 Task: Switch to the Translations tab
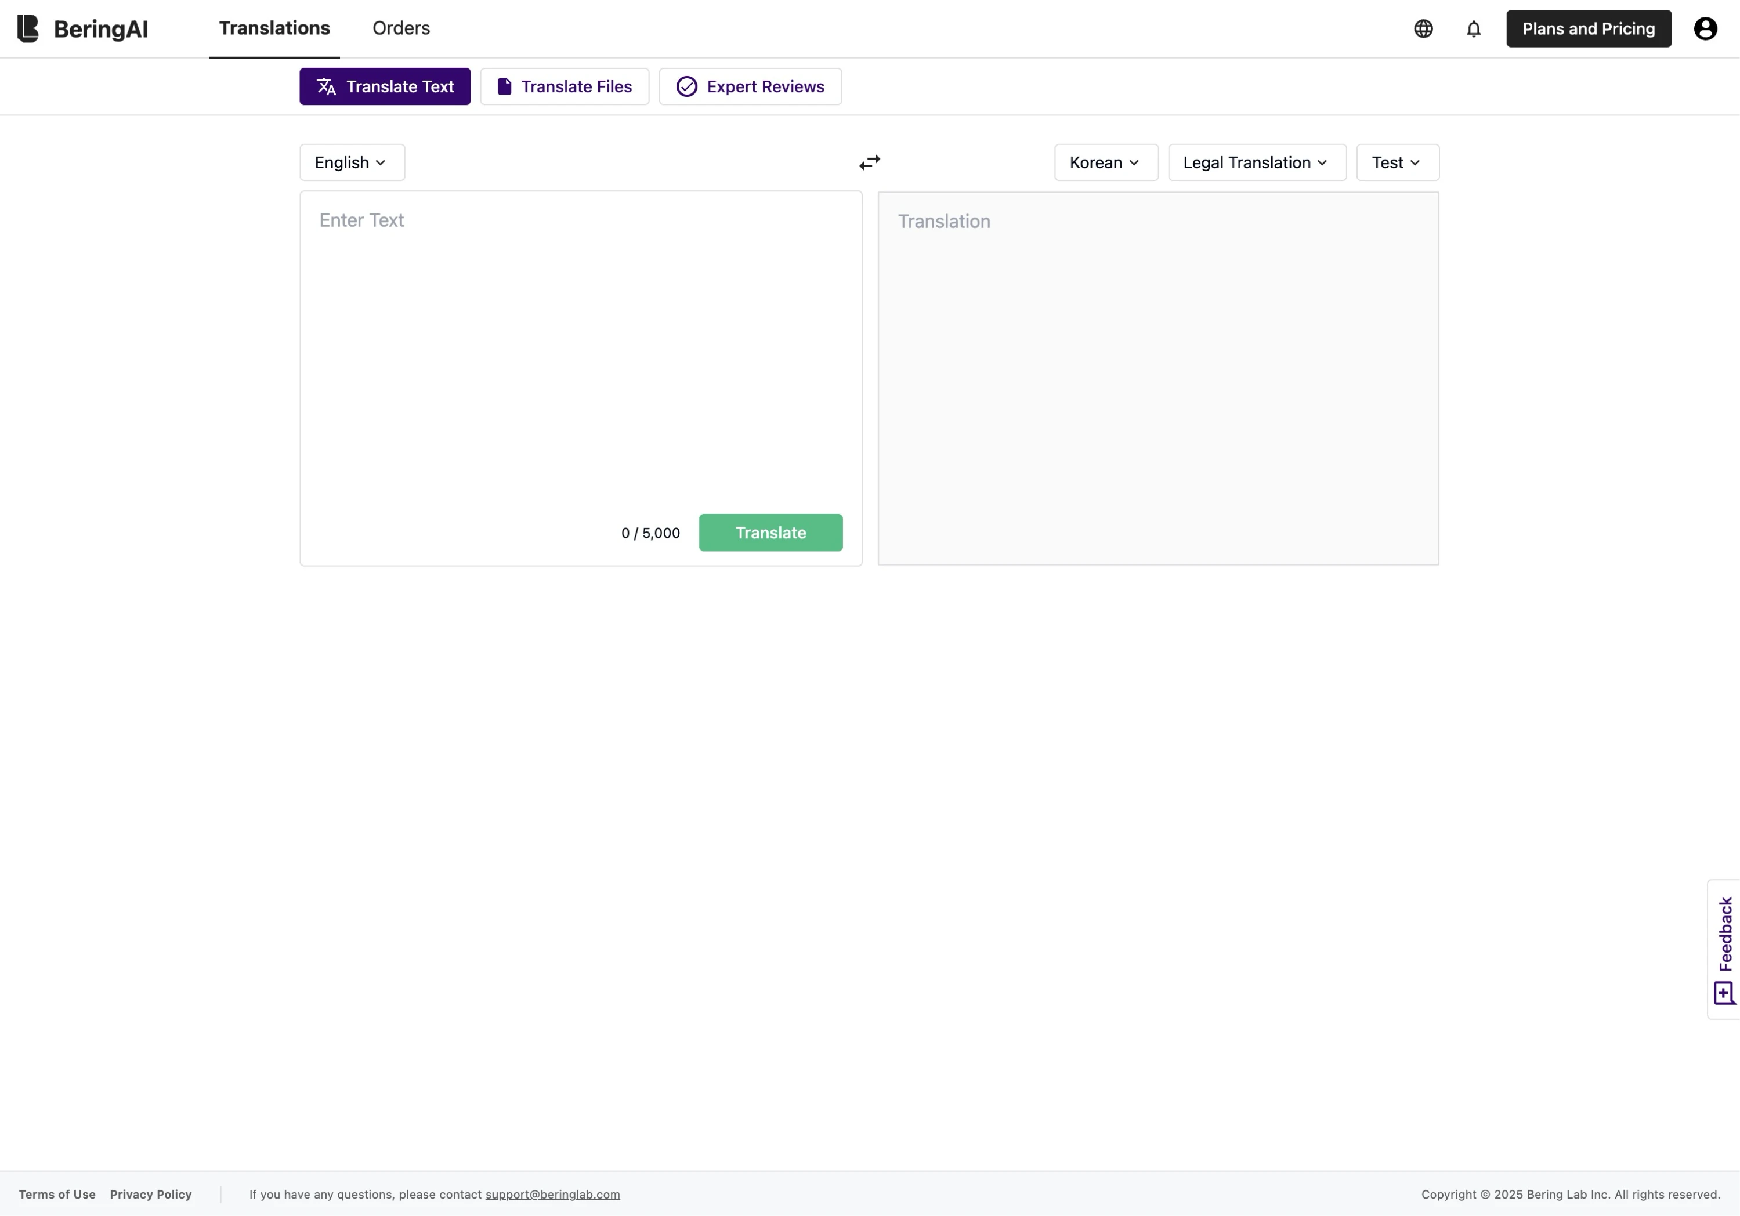(x=274, y=28)
